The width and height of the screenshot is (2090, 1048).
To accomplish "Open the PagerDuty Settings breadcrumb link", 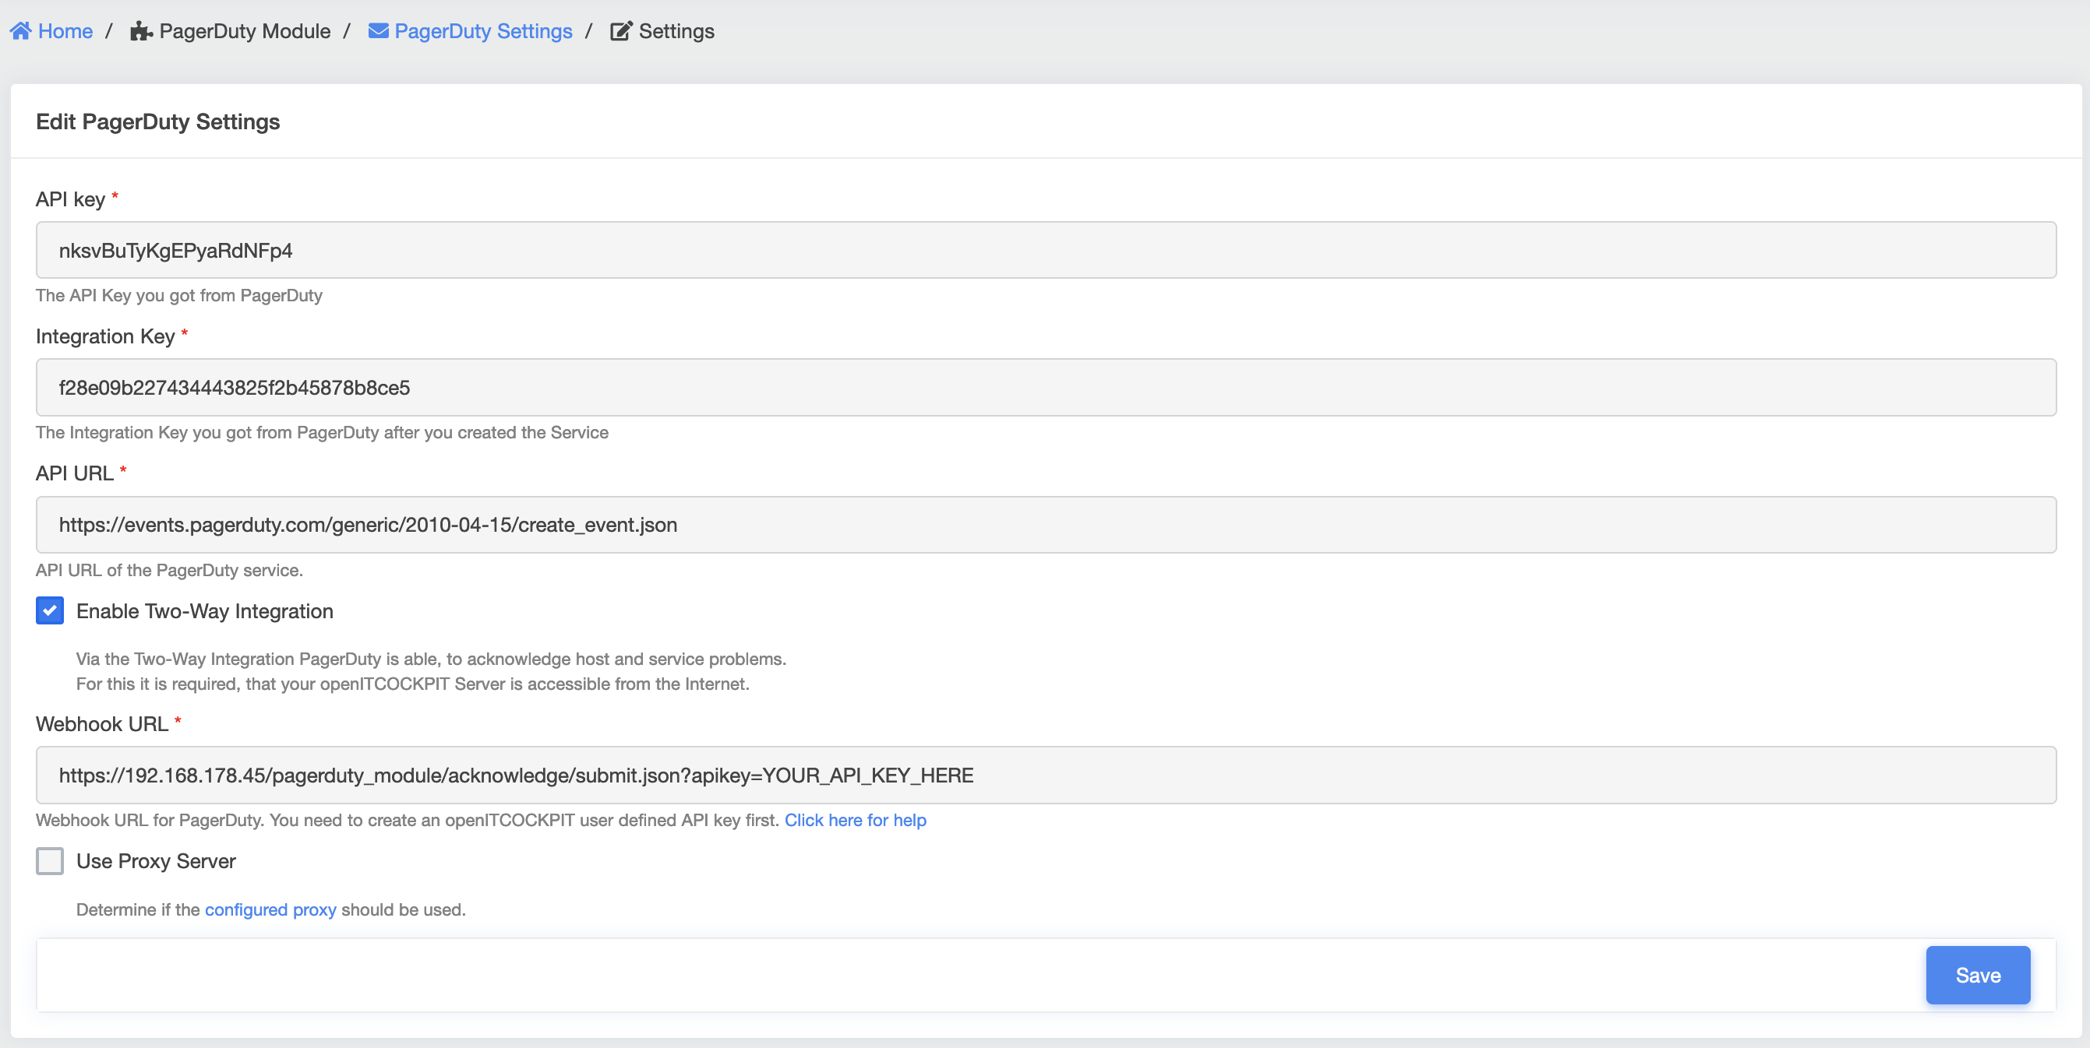I will pyautogui.click(x=484, y=31).
